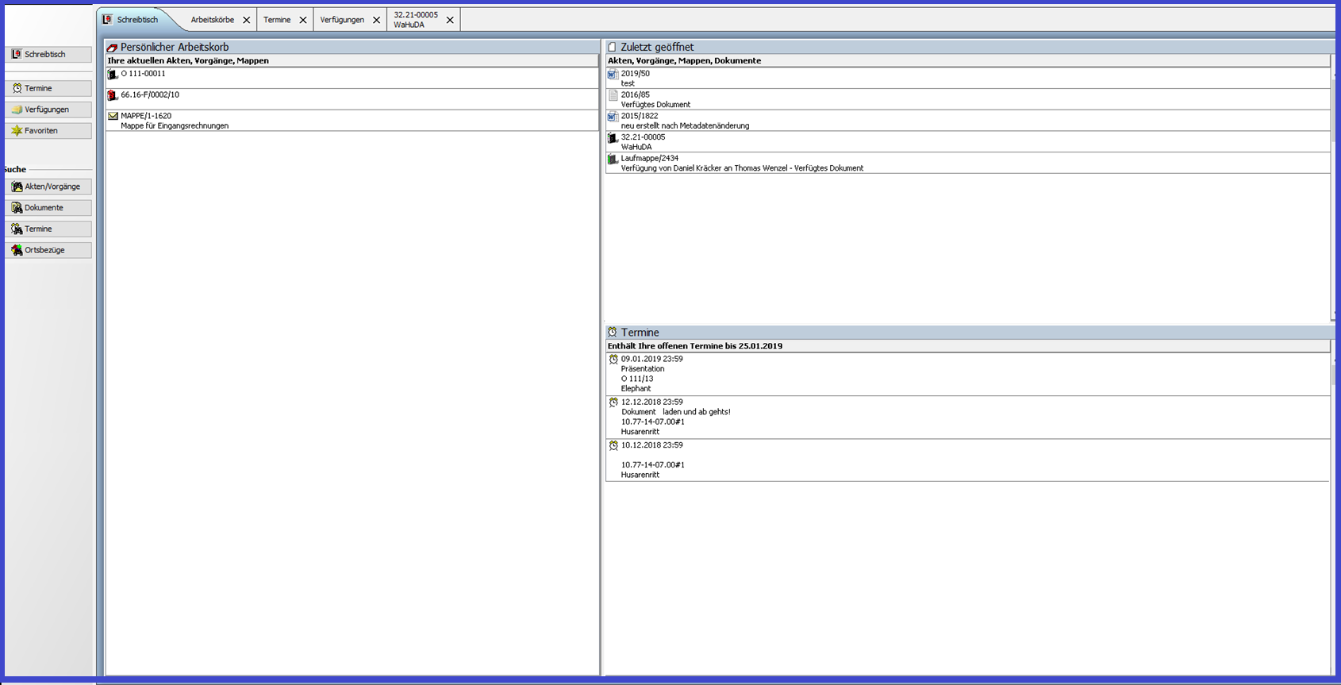Open Favoriten in the left sidebar
This screenshot has height=685, width=1341.
48,131
